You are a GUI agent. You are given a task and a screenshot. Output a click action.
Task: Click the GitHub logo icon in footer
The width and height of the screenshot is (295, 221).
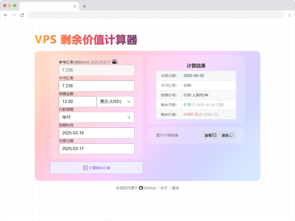pyautogui.click(x=141, y=188)
